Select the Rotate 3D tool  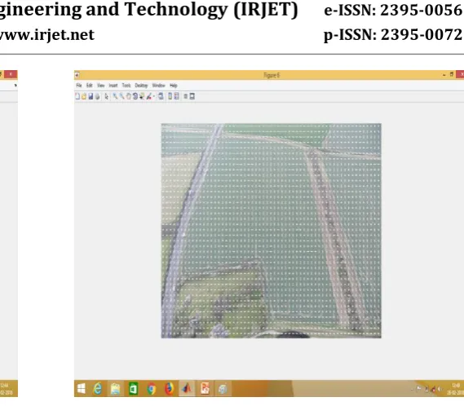coord(135,96)
